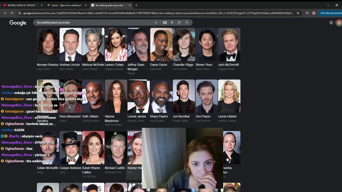Viewport: 342px width, 192px height.
Task: Click the Danai Gurira name link
Action: click(158, 65)
